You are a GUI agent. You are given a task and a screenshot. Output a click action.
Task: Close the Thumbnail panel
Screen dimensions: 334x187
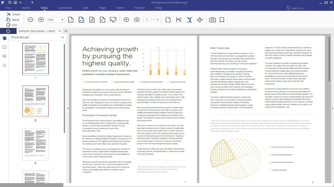point(62,37)
